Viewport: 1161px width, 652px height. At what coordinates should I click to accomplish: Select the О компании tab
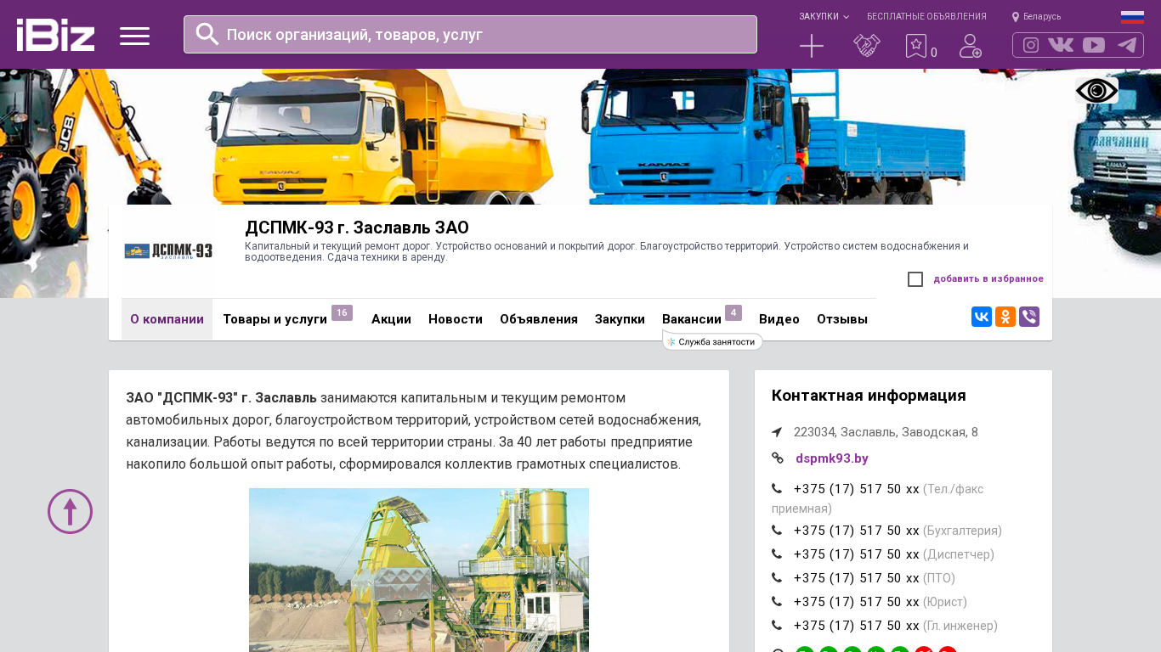pyautogui.click(x=167, y=319)
